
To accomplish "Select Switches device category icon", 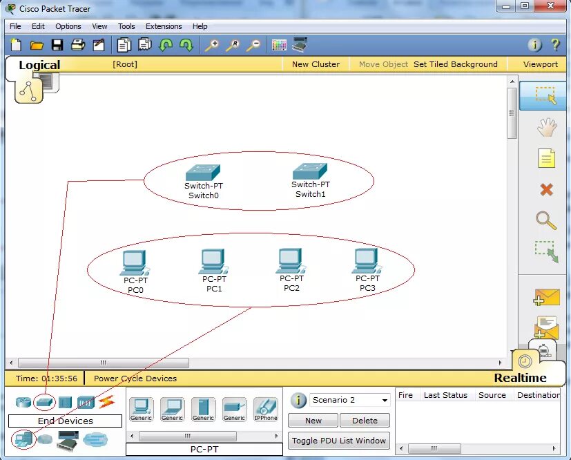I will 44,402.
